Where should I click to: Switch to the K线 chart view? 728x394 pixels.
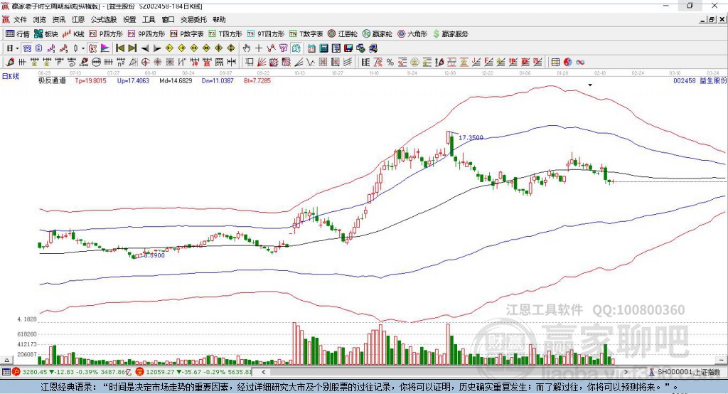pos(73,34)
